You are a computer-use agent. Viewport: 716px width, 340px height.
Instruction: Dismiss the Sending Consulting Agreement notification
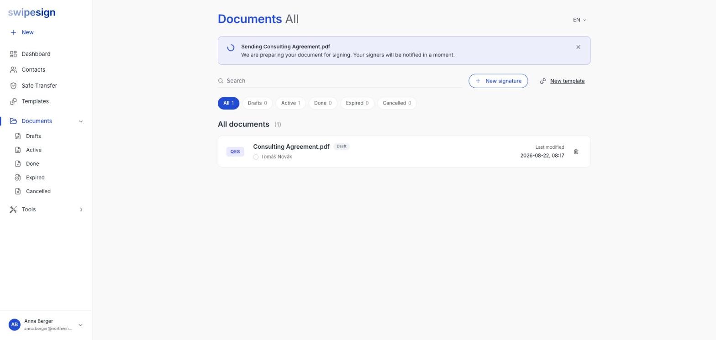(x=578, y=47)
